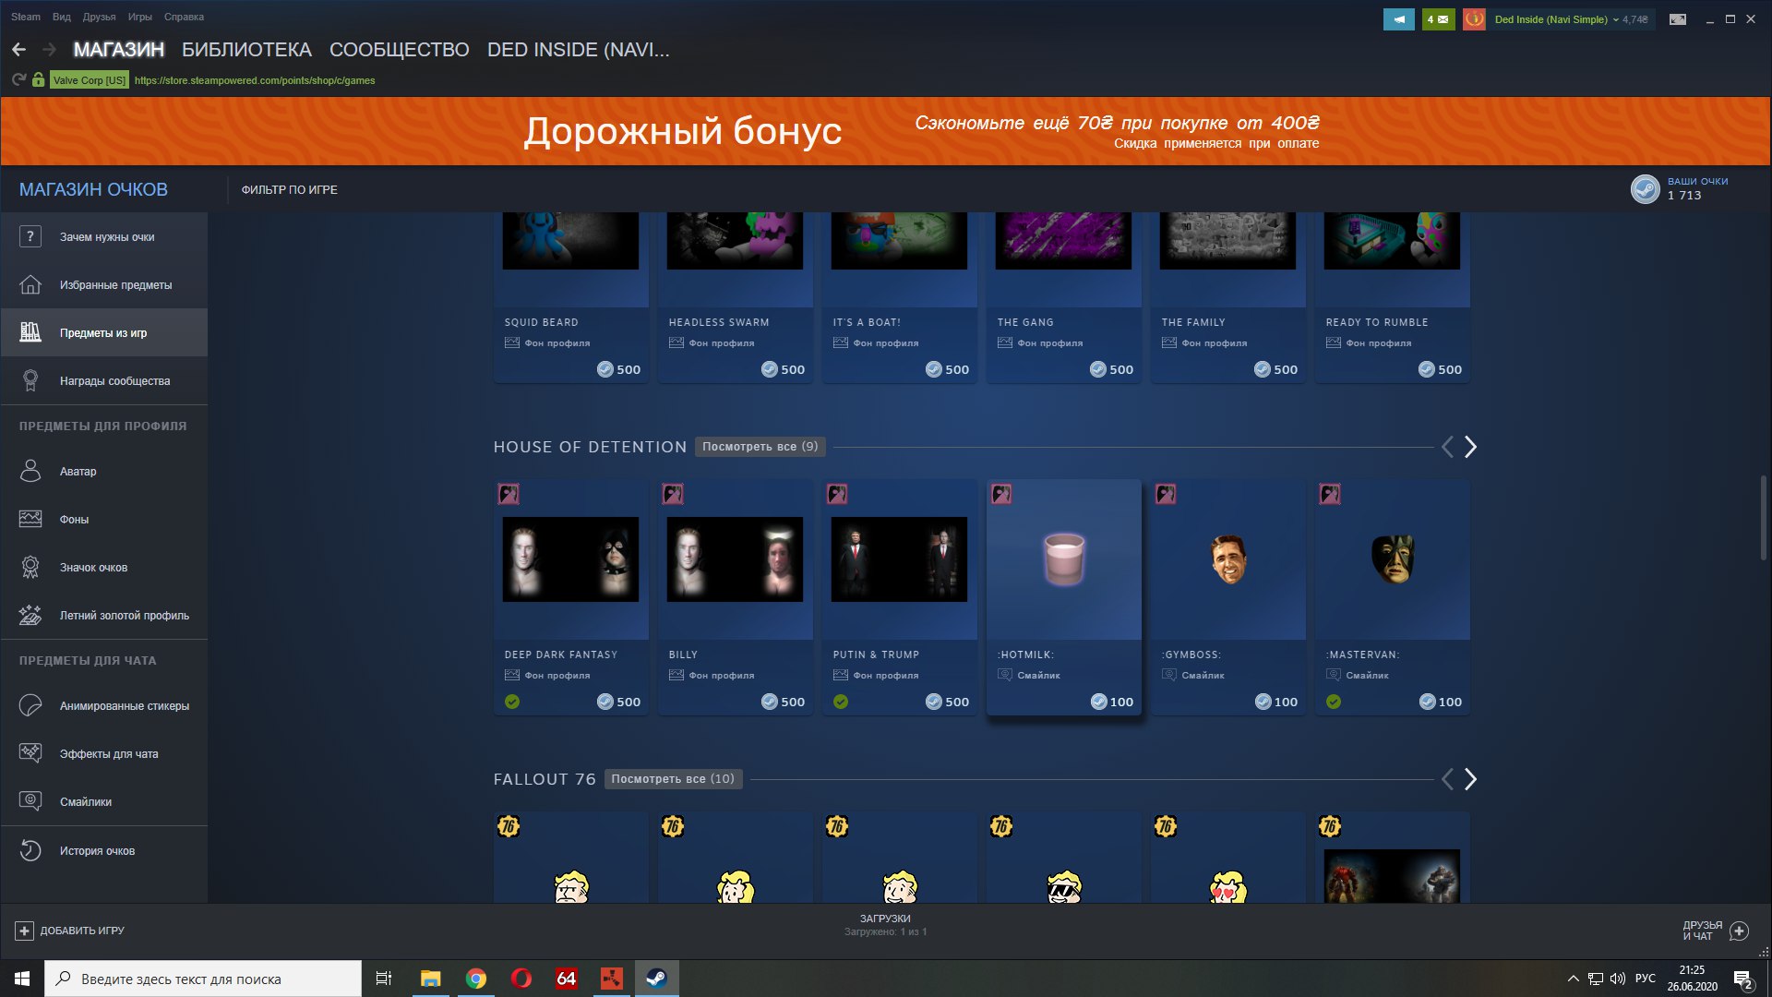Screen dimensions: 1772x997
Task: Reload the page with refresh icon
Action: tap(18, 80)
